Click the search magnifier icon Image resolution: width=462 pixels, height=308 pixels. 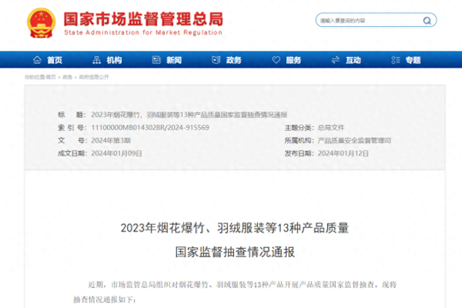click(427, 20)
